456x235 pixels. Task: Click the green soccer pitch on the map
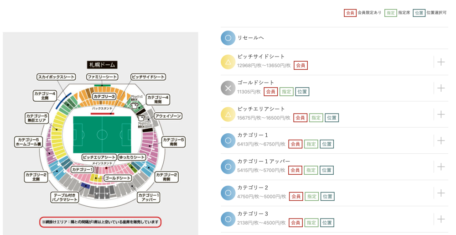point(102,135)
